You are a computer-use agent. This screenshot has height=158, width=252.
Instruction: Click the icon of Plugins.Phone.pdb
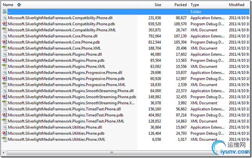point(5,61)
